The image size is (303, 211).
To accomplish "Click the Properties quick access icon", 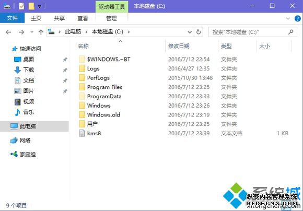I will point(21,6).
